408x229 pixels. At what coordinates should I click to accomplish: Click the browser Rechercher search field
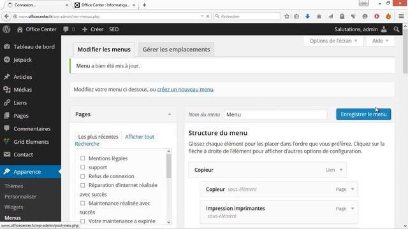coord(247,17)
